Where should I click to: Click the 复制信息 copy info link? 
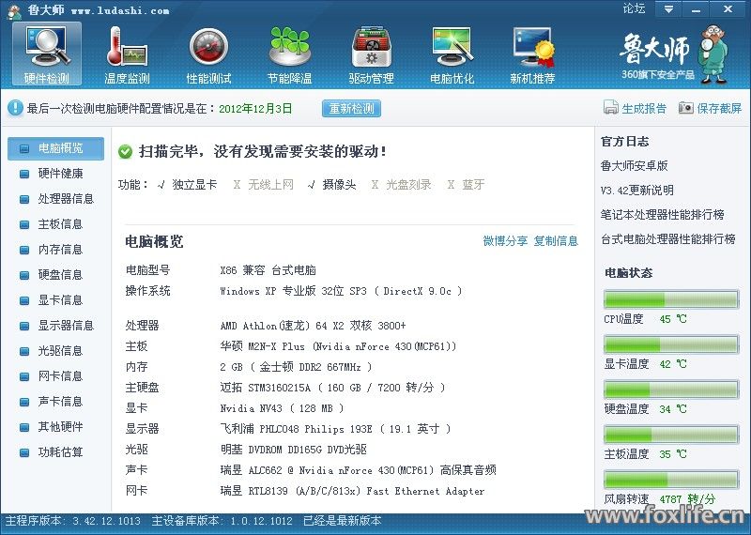click(556, 241)
